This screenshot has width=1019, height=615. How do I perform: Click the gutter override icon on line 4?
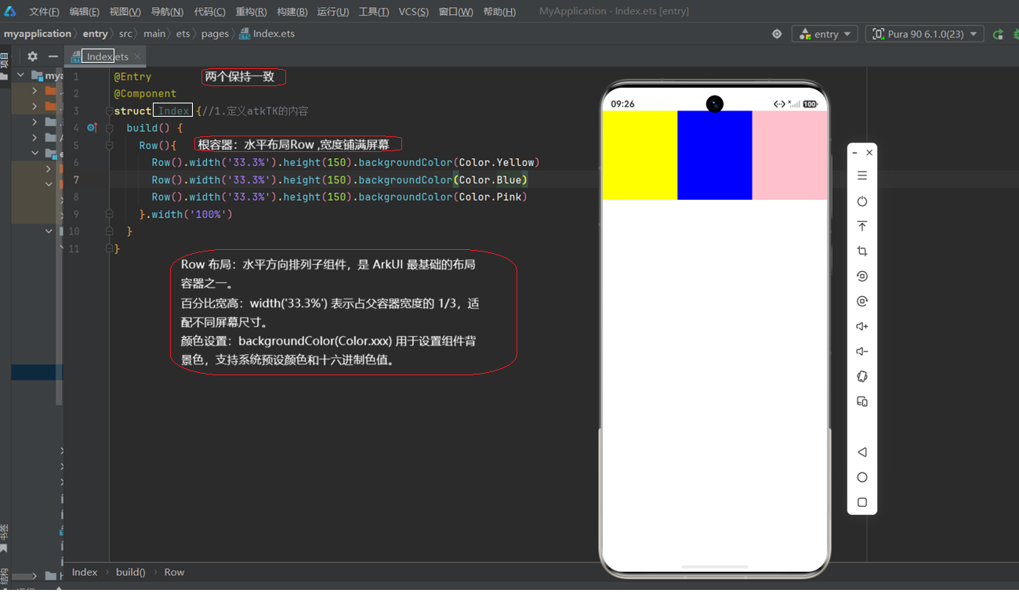[92, 128]
